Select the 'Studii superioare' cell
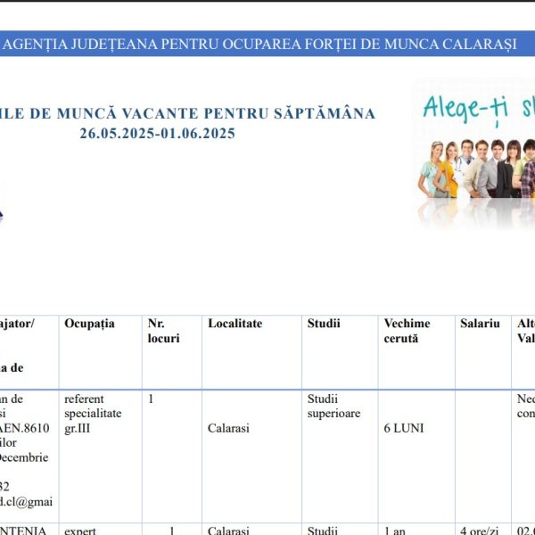Screen dimensions: 535x535 tap(333, 406)
